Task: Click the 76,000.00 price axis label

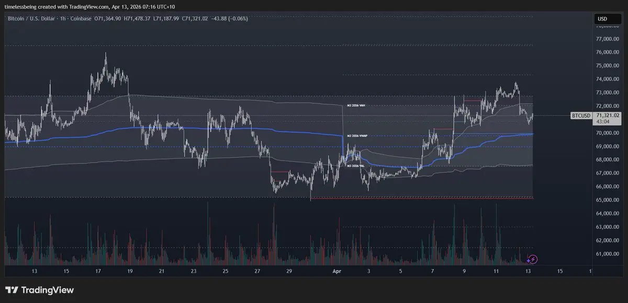Action: [x=607, y=52]
